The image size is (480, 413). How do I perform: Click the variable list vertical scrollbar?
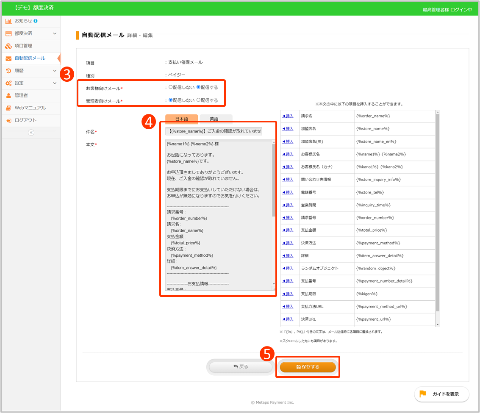click(x=438, y=212)
